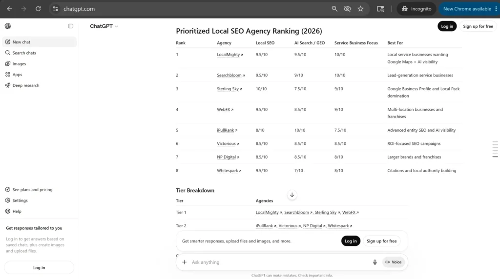The height and width of the screenshot is (279, 500).
Task: Go back with the browser back arrow
Action: (9, 9)
